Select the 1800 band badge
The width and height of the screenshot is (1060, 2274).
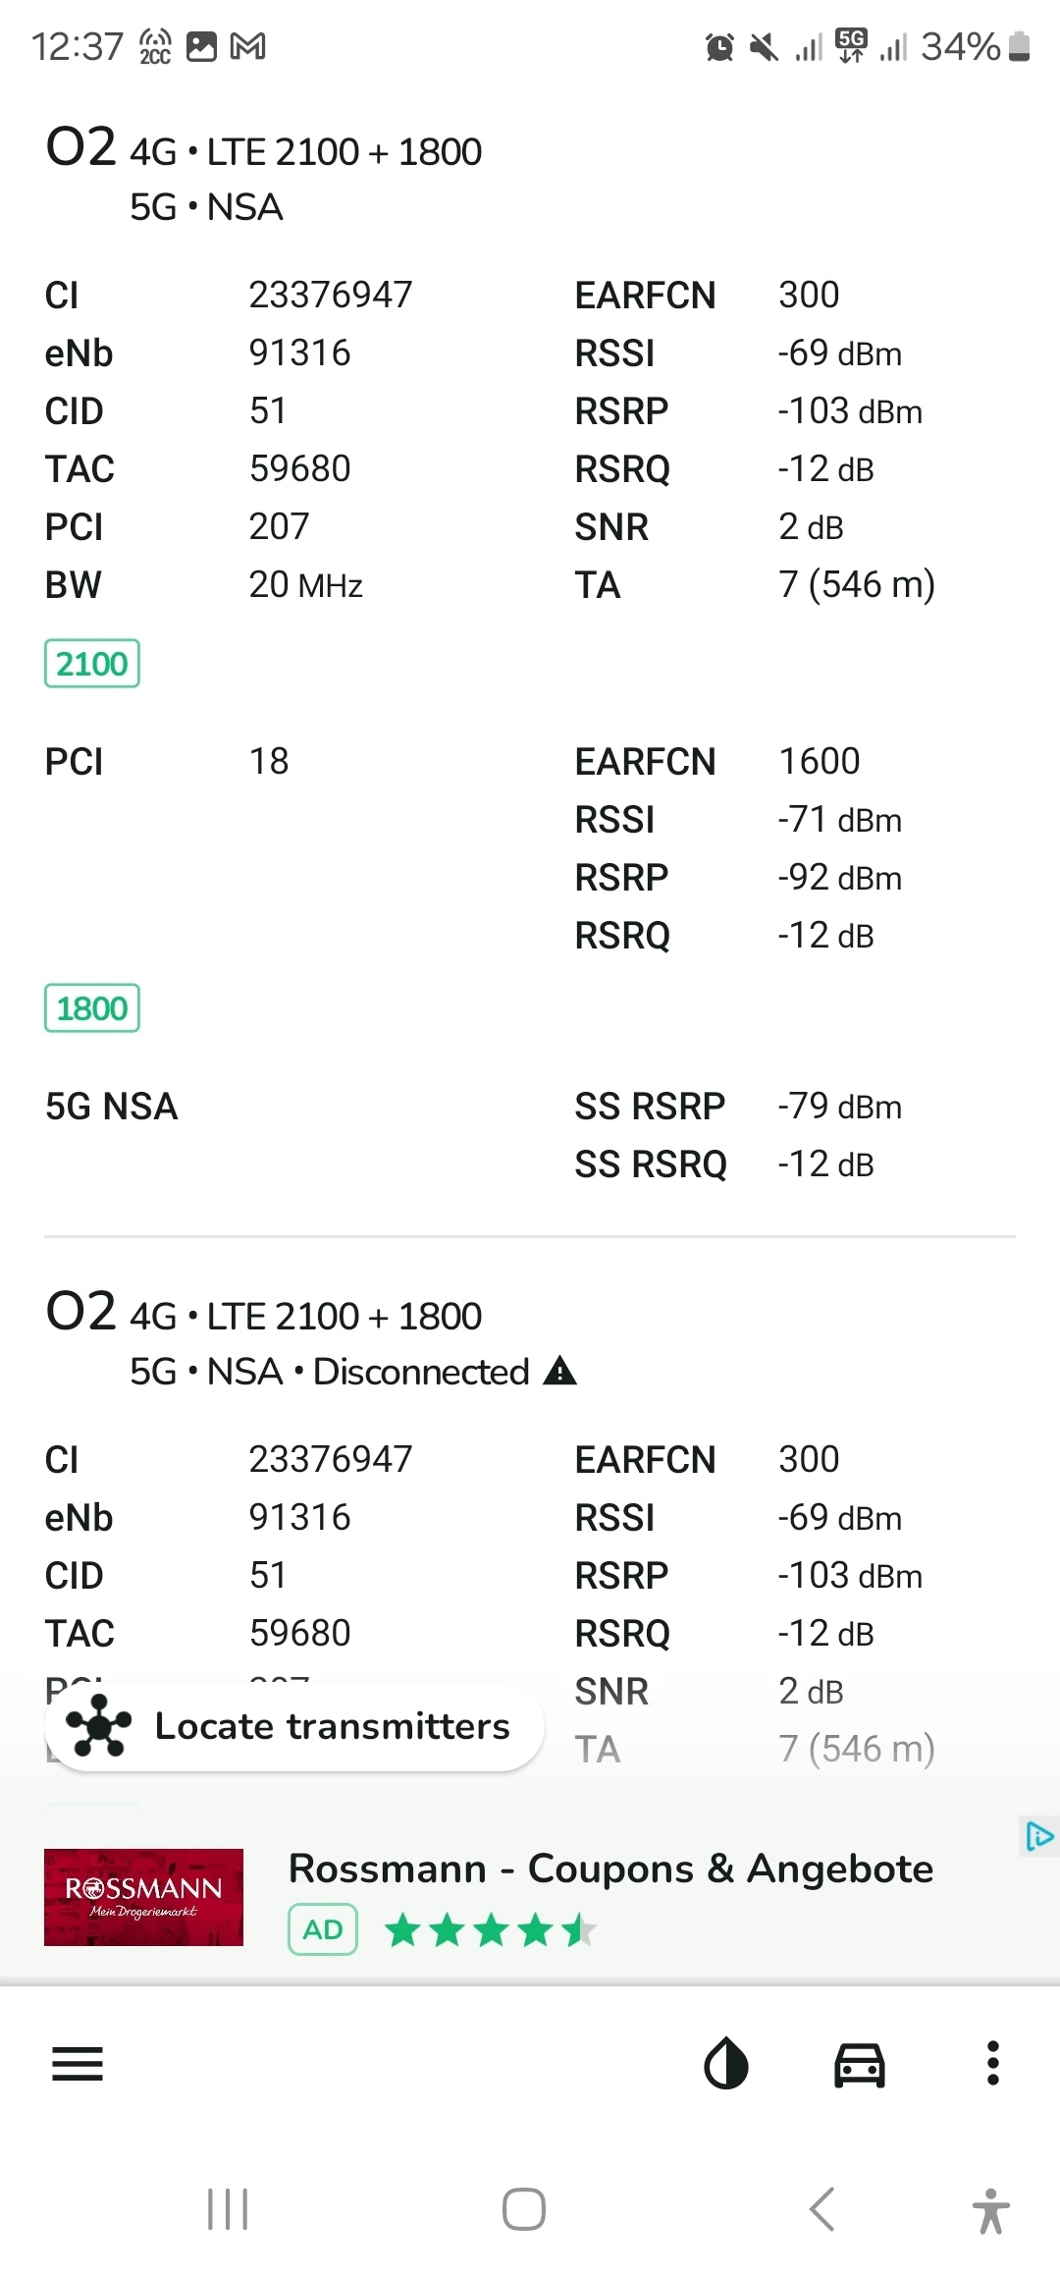click(x=92, y=1008)
